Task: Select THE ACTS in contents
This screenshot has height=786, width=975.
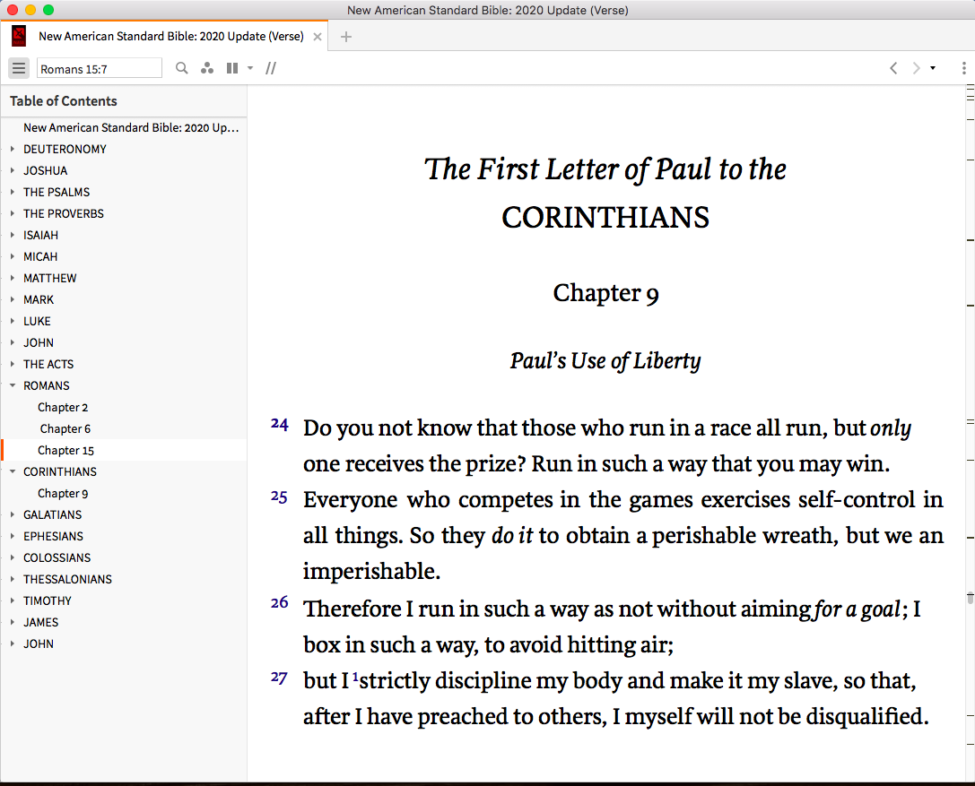Action: pyautogui.click(x=48, y=364)
